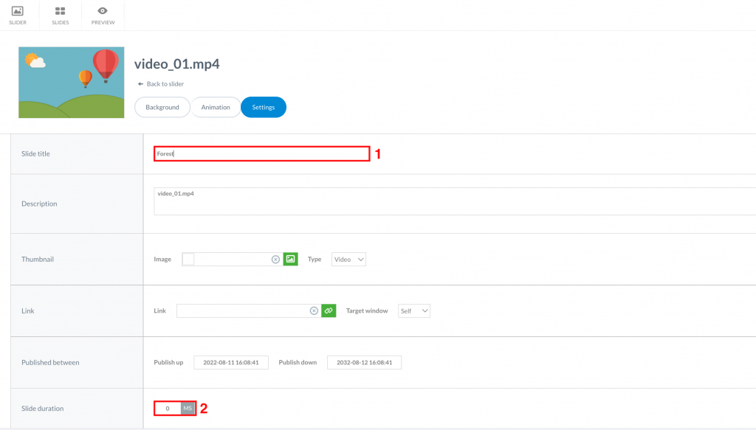Click the hot air balloon slide thumbnail
This screenshot has height=430, width=756.
pyautogui.click(x=72, y=83)
